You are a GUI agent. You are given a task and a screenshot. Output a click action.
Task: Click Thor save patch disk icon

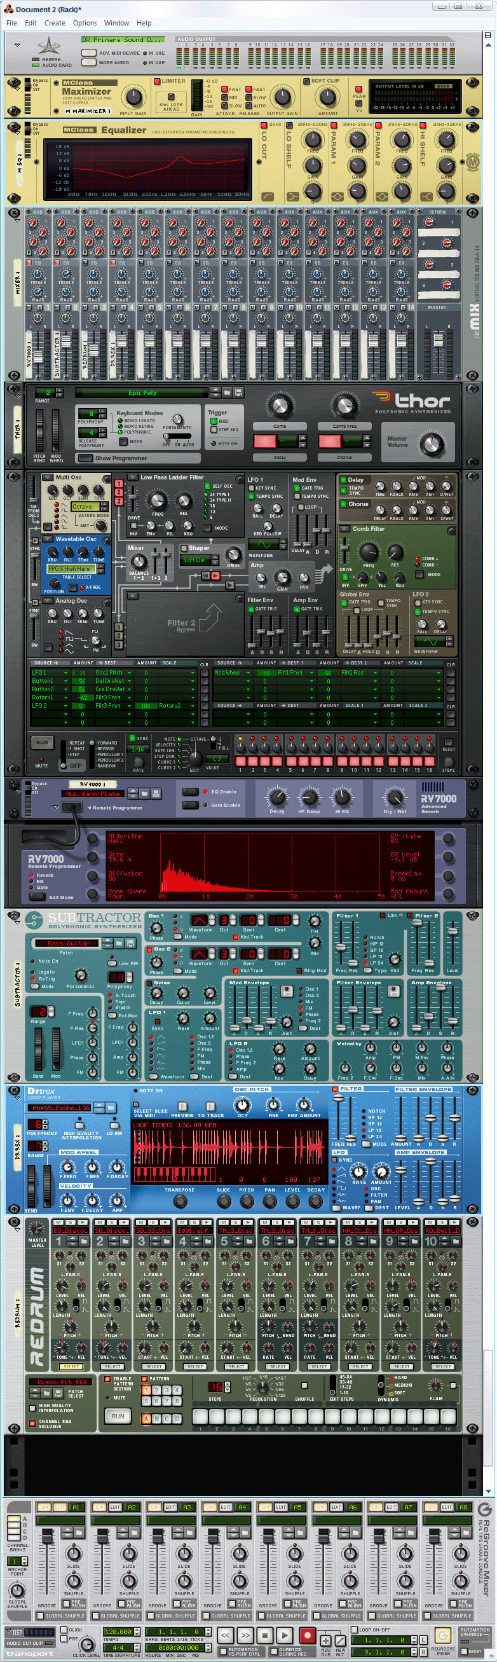coord(238,392)
